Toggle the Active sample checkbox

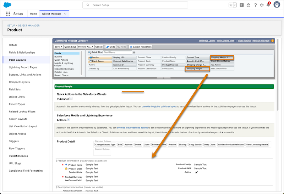click(x=197, y=172)
